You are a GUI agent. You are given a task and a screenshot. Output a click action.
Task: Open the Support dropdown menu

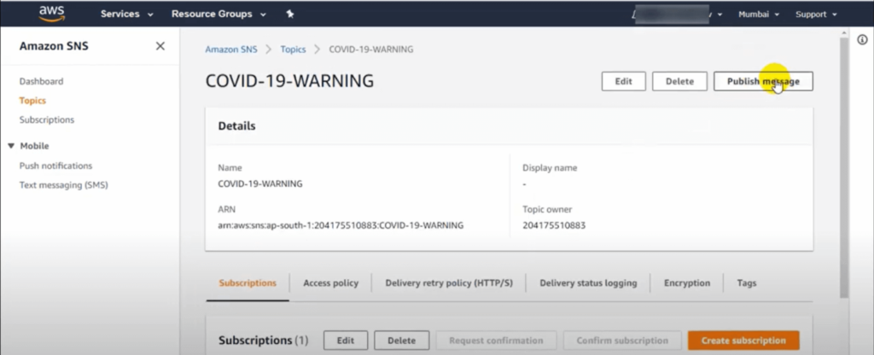coord(816,15)
